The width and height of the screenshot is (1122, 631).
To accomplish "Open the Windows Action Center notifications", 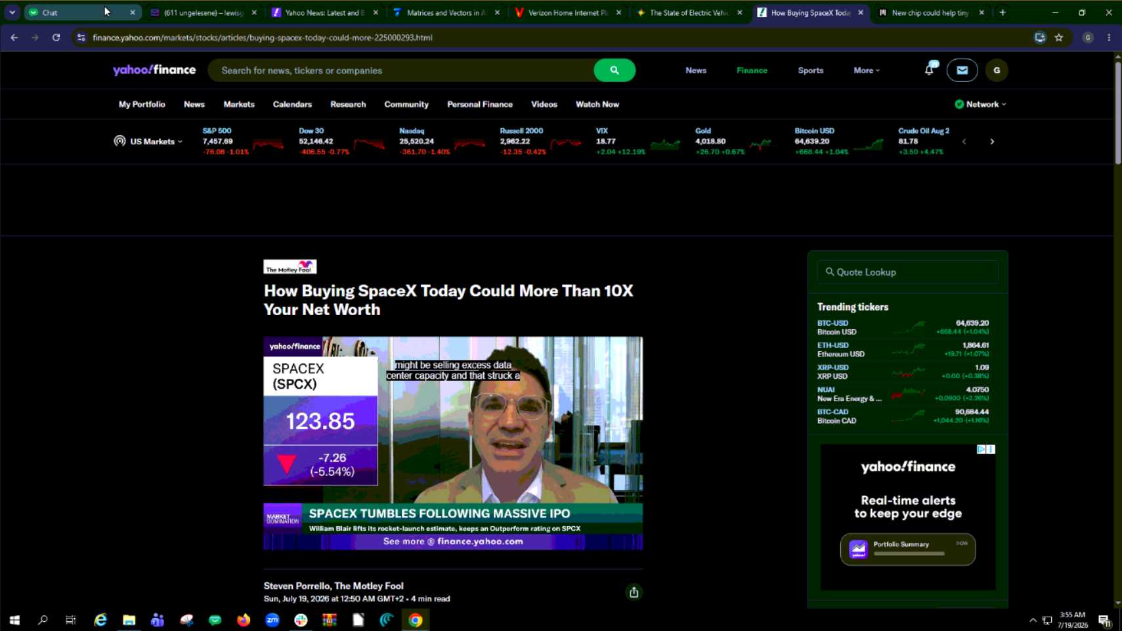I will 1104,620.
